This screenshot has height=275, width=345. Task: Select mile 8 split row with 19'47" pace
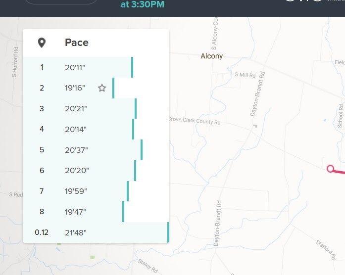(x=96, y=212)
